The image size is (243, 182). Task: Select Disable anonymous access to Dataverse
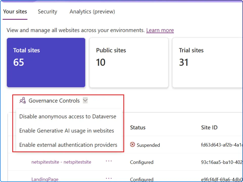pos(68,117)
